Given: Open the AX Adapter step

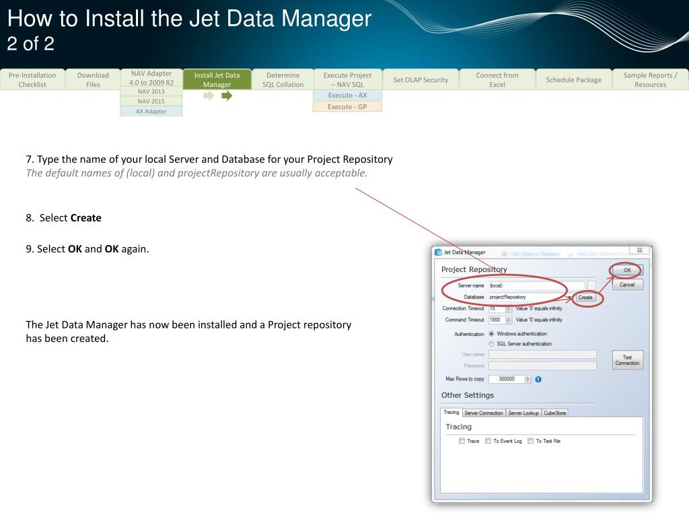Looking at the screenshot, I should click(151, 111).
